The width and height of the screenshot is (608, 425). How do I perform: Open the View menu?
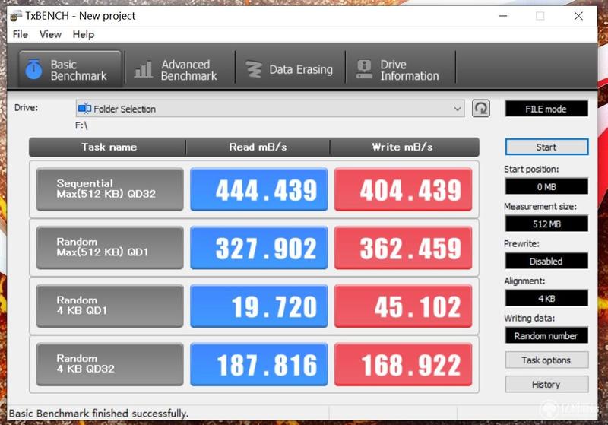click(50, 34)
